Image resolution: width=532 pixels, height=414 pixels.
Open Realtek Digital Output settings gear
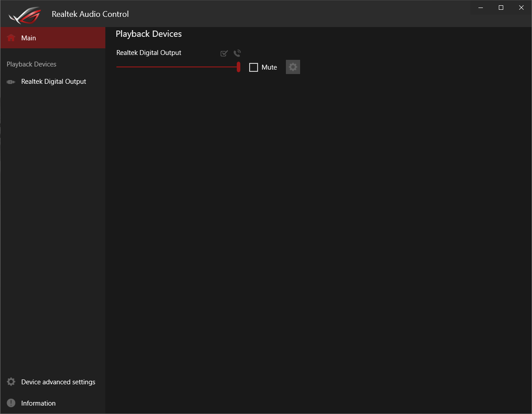pyautogui.click(x=293, y=67)
